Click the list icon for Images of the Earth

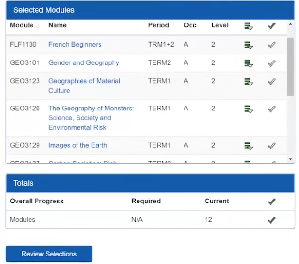tap(248, 146)
